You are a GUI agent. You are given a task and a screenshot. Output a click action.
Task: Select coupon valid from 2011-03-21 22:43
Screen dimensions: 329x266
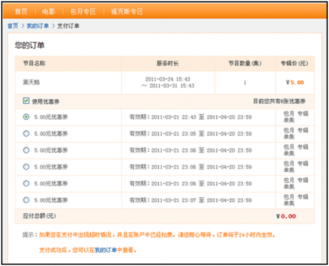tap(26, 117)
